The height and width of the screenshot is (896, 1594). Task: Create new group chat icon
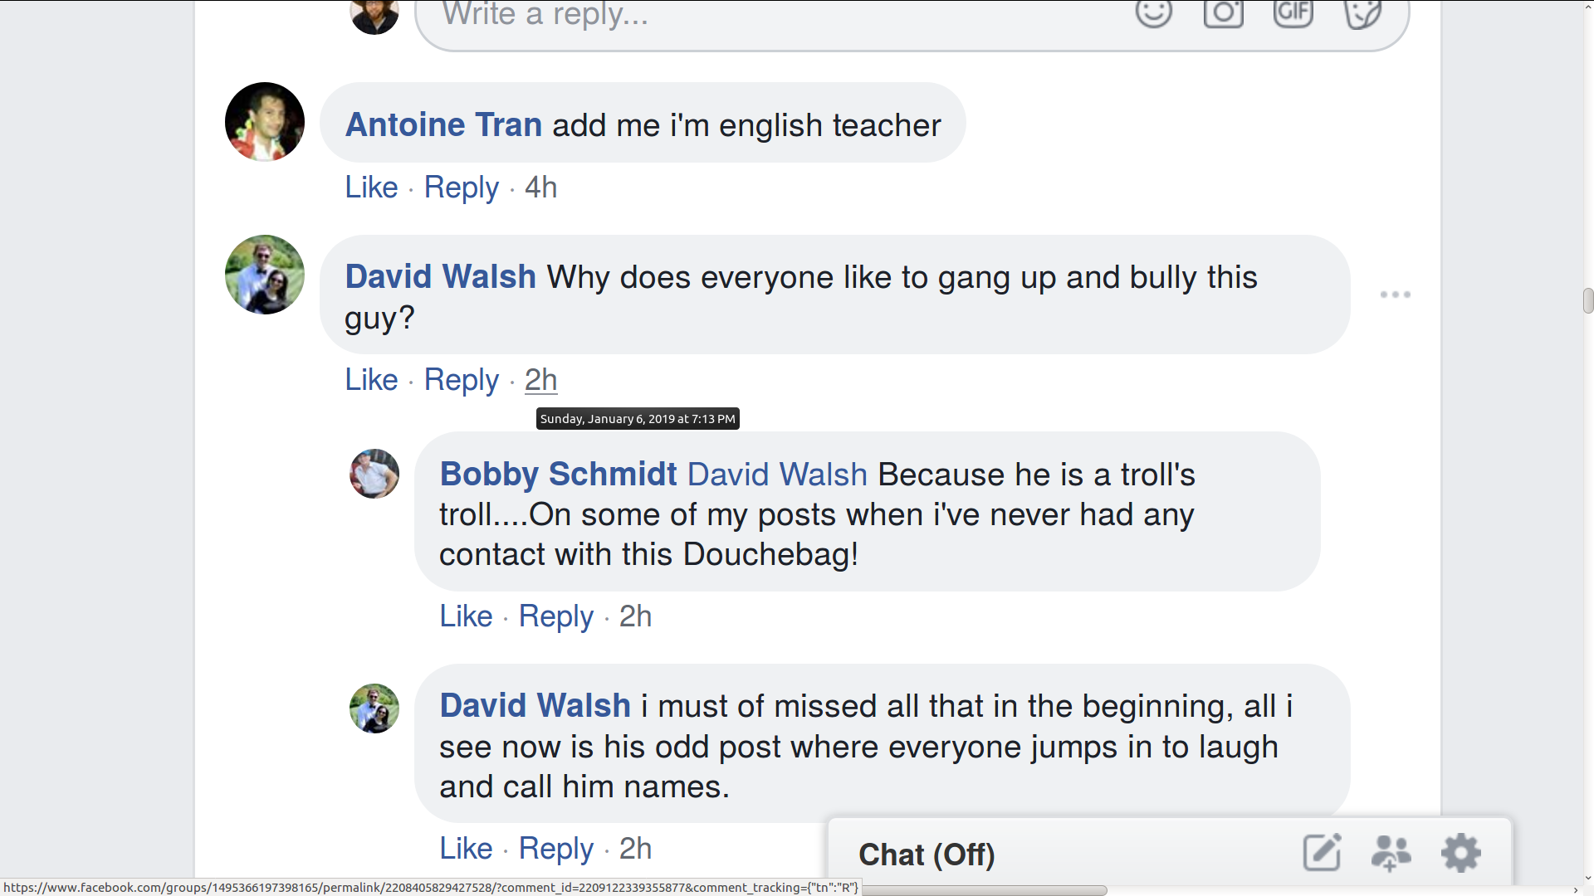tap(1391, 852)
